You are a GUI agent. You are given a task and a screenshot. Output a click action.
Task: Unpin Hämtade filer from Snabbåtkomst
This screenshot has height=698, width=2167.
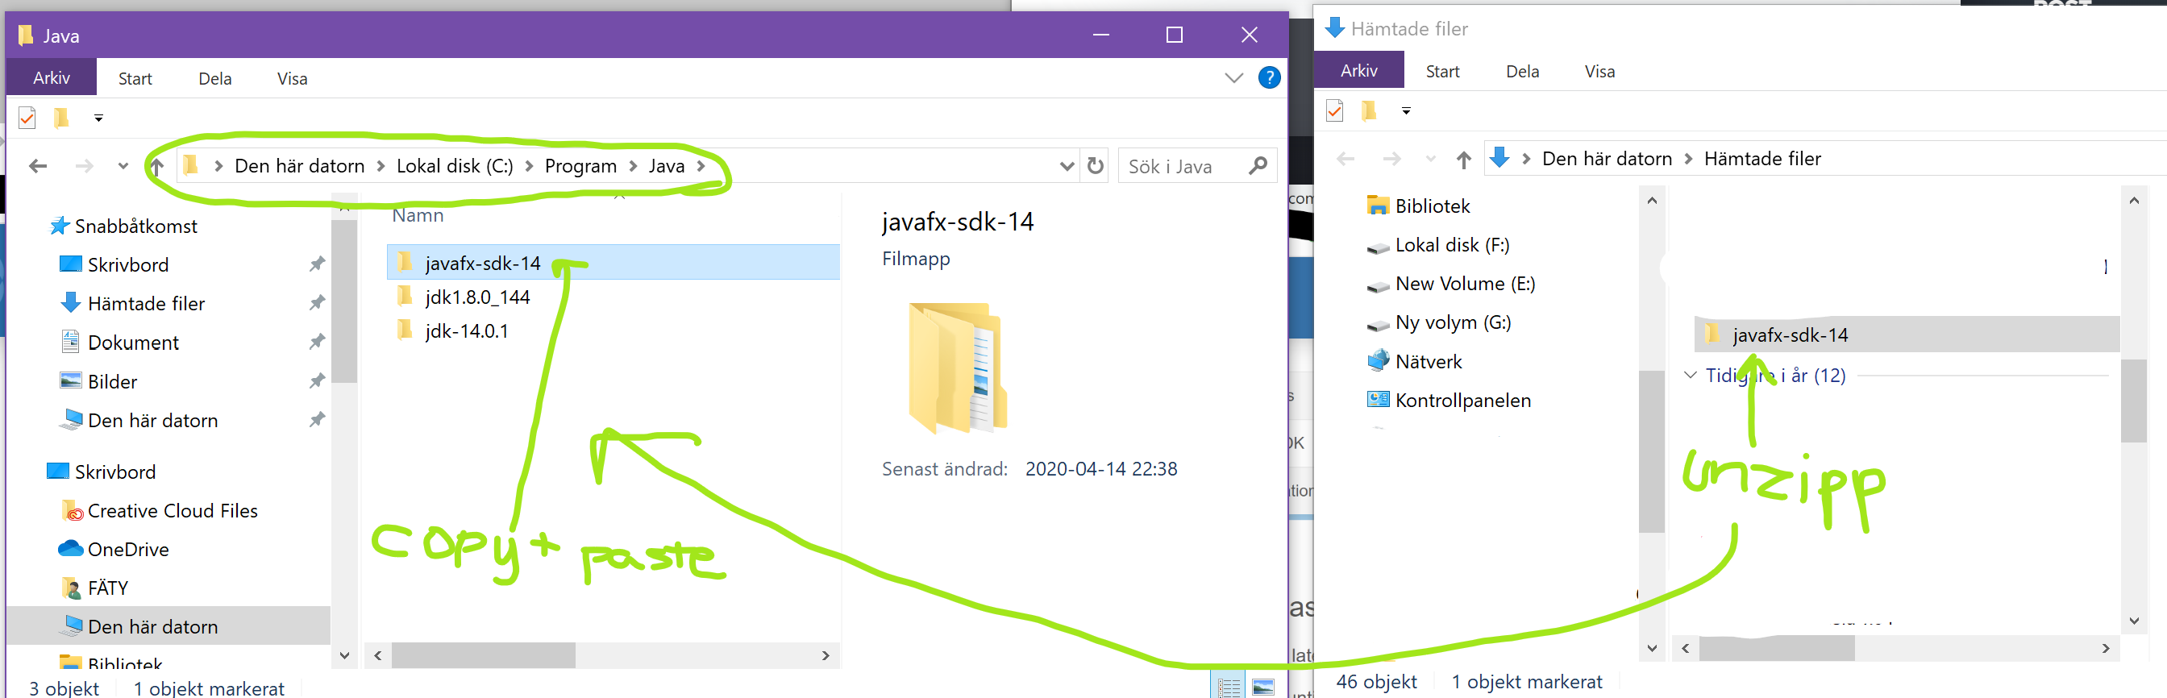(x=316, y=303)
